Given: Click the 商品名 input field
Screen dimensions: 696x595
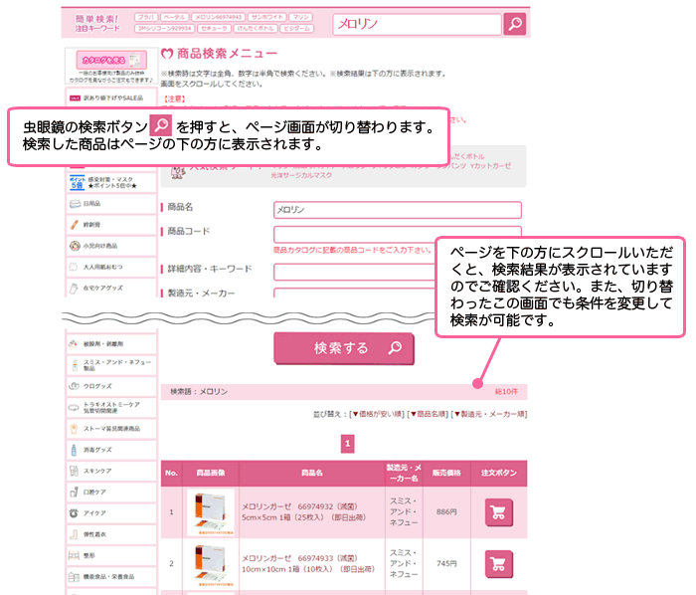Looking at the screenshot, I should tap(397, 210).
